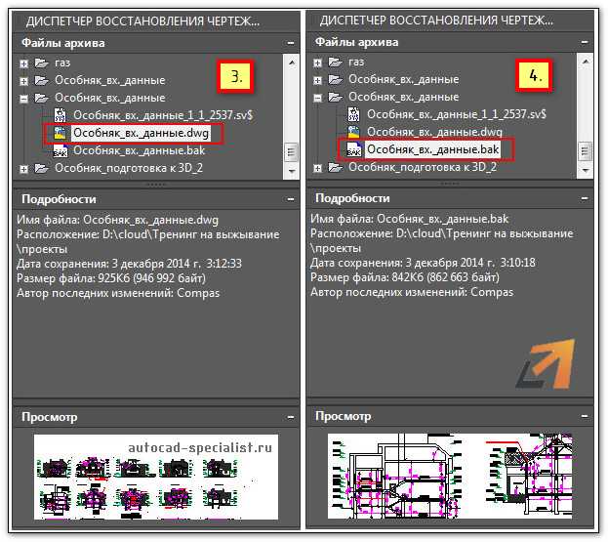This screenshot has width=608, height=542.
Task: Expand first 'Особняк_вх._данные' folder in right panel
Action: pyautogui.click(x=317, y=80)
